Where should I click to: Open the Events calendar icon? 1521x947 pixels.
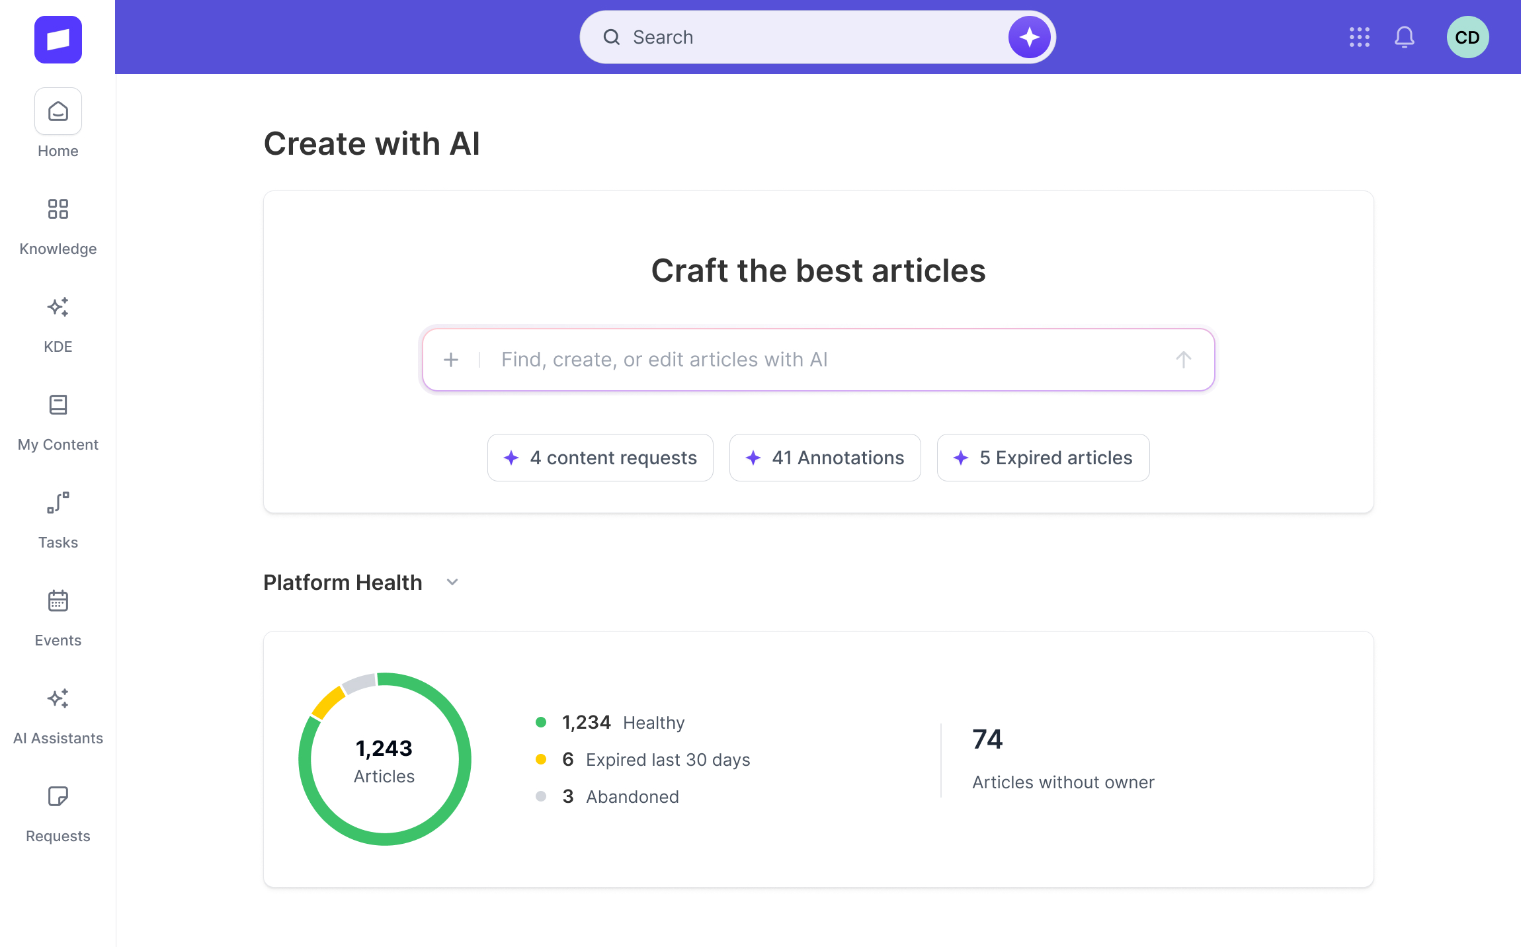tap(58, 600)
